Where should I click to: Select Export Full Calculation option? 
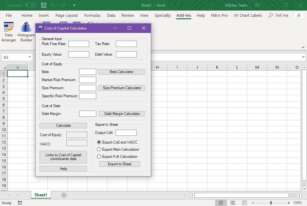point(99,157)
